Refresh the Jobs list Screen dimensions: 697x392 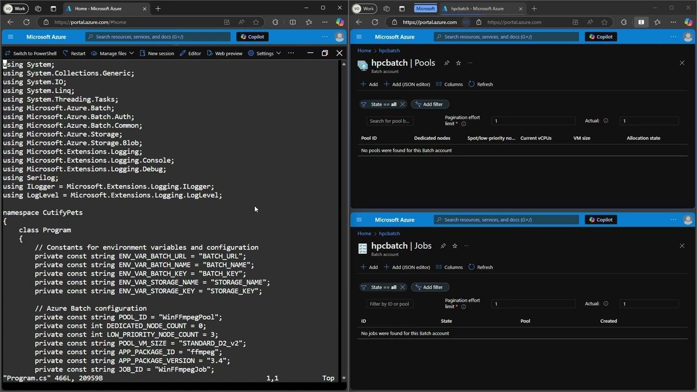coord(480,267)
